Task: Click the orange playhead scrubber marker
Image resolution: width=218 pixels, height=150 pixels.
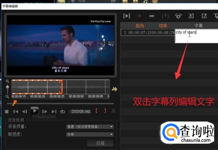Action: [x=14, y=103]
